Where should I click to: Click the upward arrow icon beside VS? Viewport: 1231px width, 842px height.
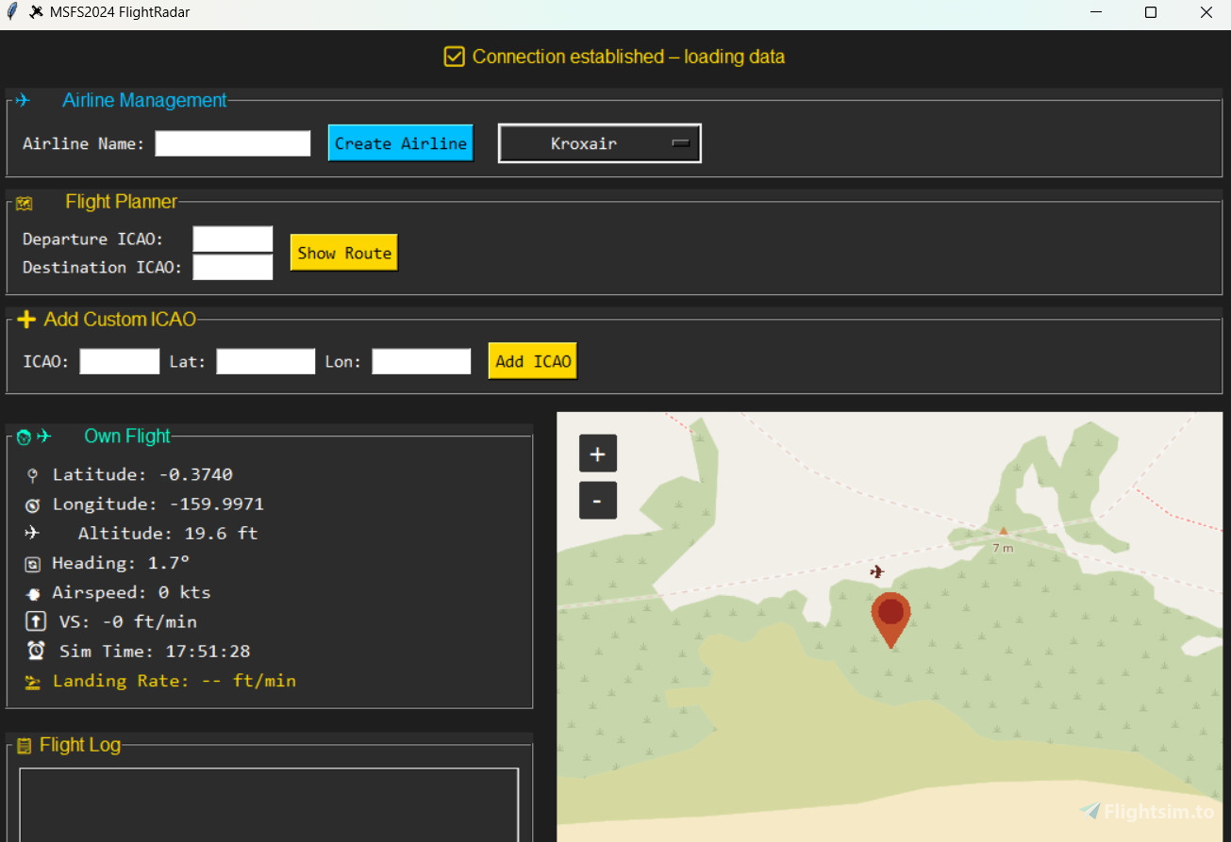pos(32,620)
